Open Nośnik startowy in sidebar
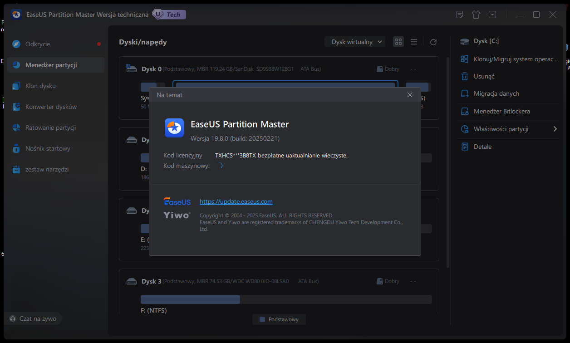Viewport: 570px width, 343px height. point(55,148)
